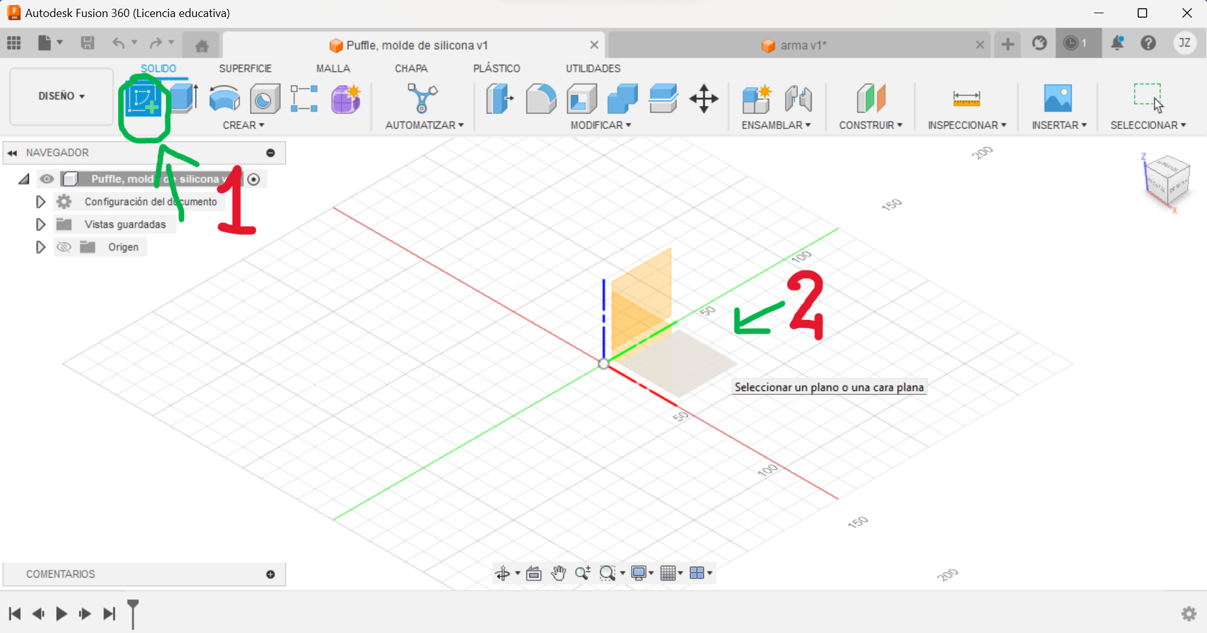Expand the Comentarios panel plus button

pos(270,574)
